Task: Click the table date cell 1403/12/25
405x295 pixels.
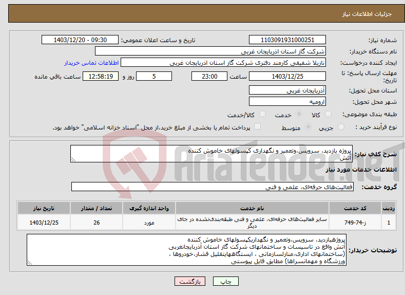Action: [x=44, y=223]
